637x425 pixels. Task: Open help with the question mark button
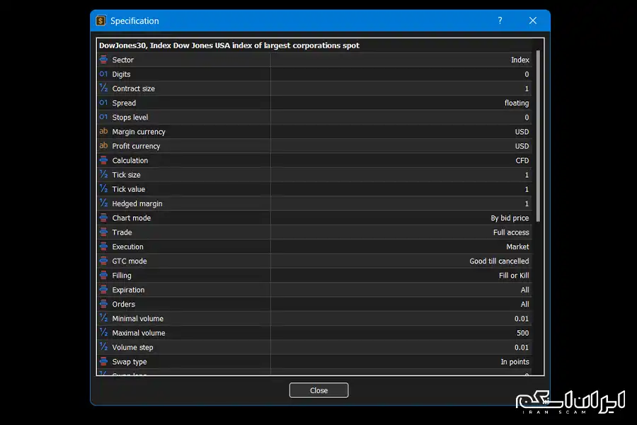[x=500, y=21]
